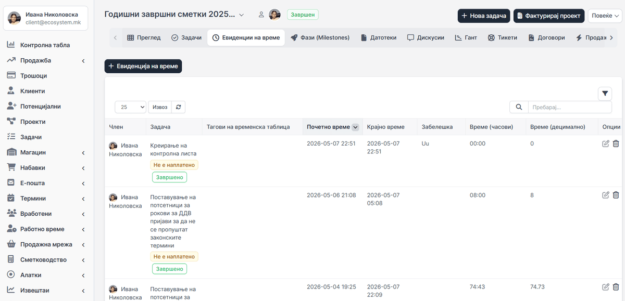Image resolution: width=625 pixels, height=301 pixels.
Task: Click the project member avatar in header
Action: pos(274,15)
